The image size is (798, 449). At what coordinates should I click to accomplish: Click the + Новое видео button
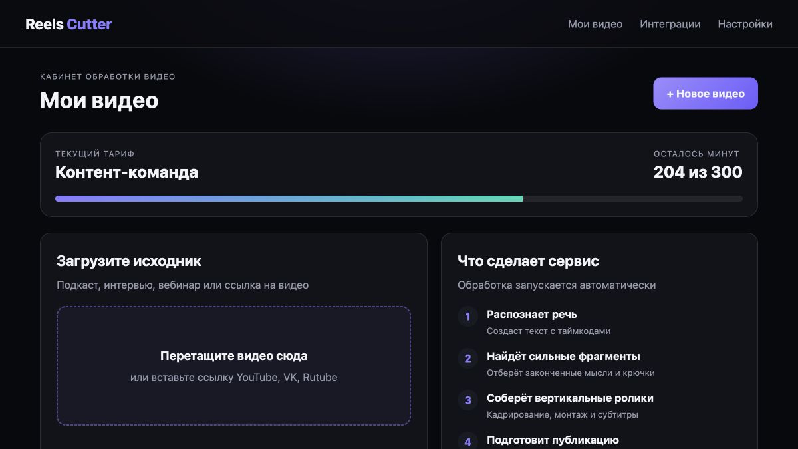(706, 94)
